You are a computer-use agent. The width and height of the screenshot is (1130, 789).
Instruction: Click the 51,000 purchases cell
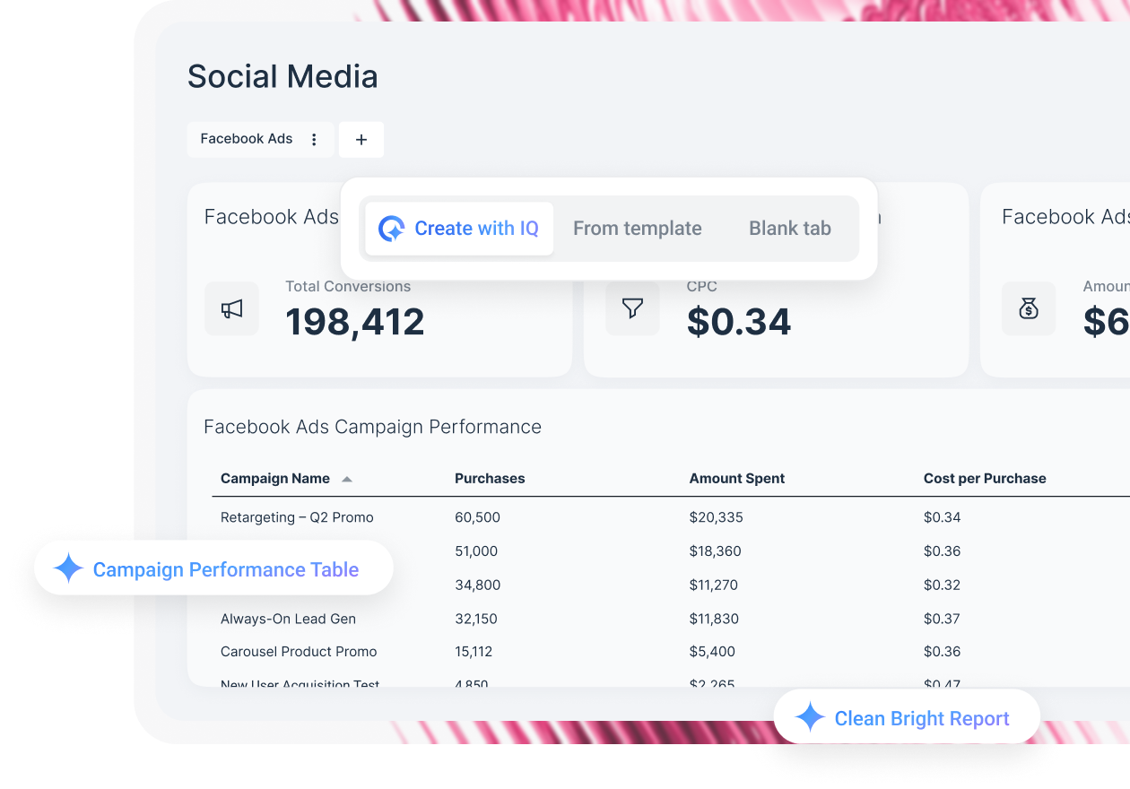click(x=476, y=551)
